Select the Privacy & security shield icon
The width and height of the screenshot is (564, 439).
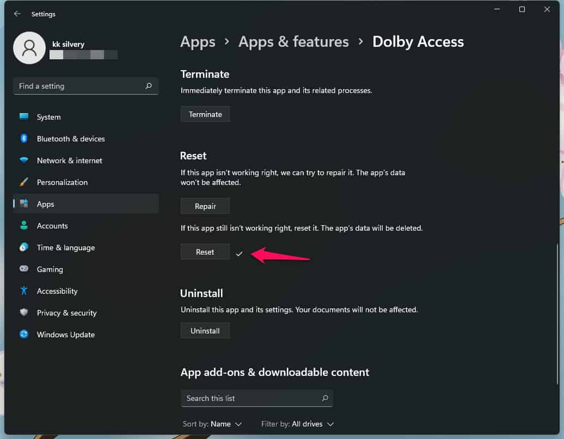tap(24, 312)
